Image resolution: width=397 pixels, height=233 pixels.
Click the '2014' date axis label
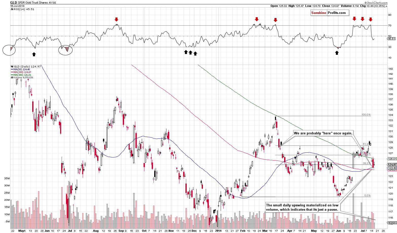pyautogui.click(x=218, y=231)
